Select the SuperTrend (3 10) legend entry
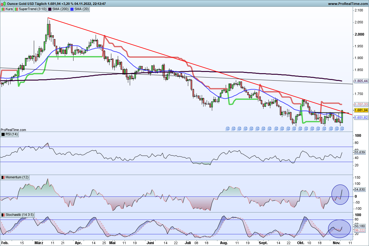This screenshot has width=369, height=246. click(x=31, y=9)
